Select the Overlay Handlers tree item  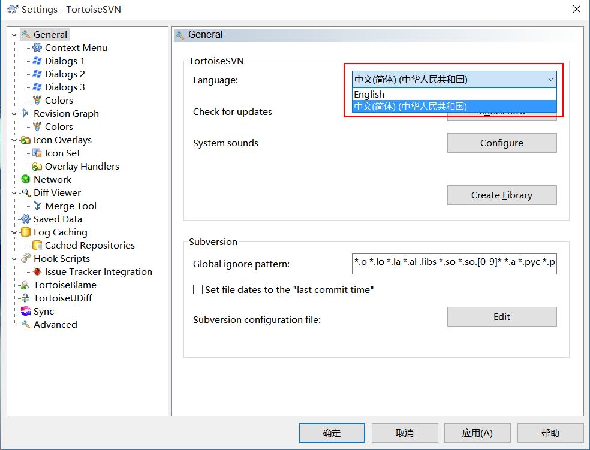pos(82,167)
